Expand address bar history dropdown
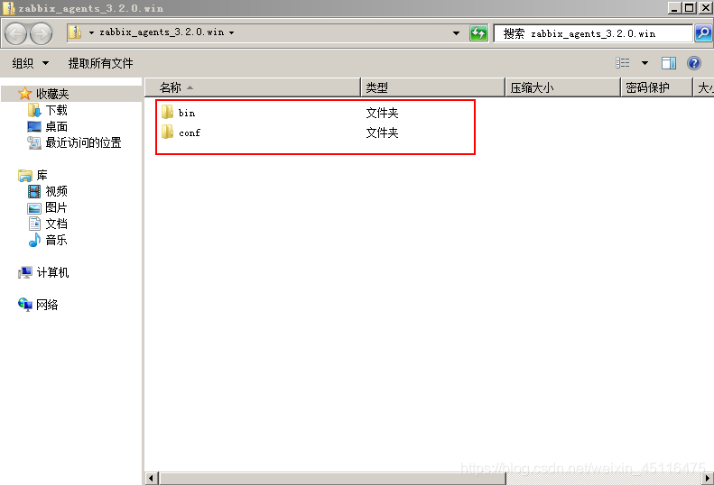 [x=456, y=33]
